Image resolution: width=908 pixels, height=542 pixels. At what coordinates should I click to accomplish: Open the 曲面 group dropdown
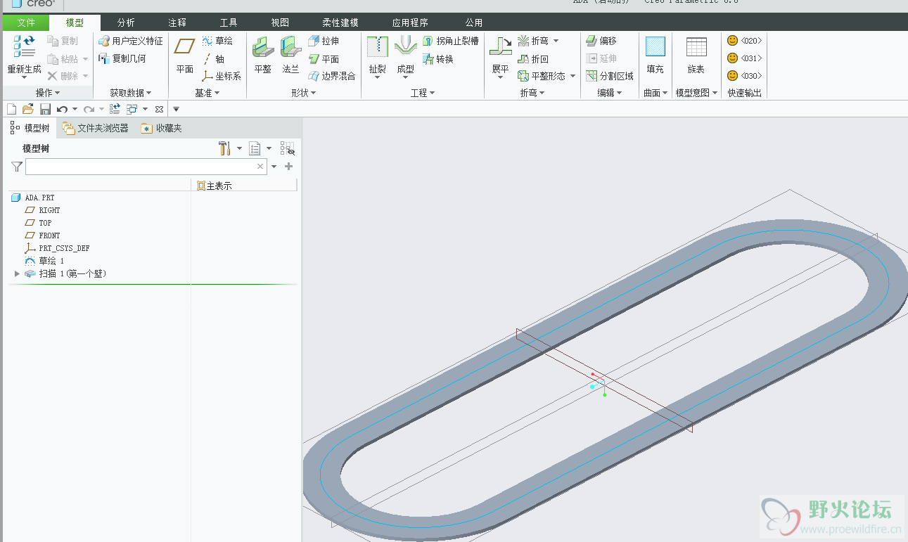pos(656,93)
